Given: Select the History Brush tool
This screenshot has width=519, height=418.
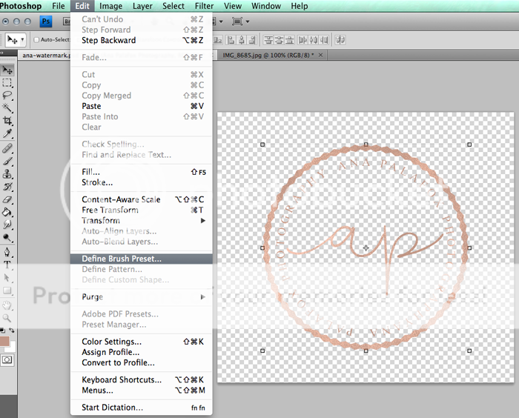Looking at the screenshot, I should 7,187.
